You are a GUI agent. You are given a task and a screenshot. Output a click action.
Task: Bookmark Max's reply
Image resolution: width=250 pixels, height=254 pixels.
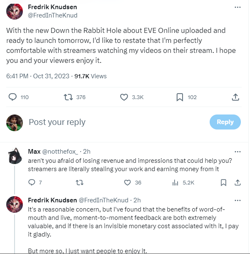click(x=223, y=182)
